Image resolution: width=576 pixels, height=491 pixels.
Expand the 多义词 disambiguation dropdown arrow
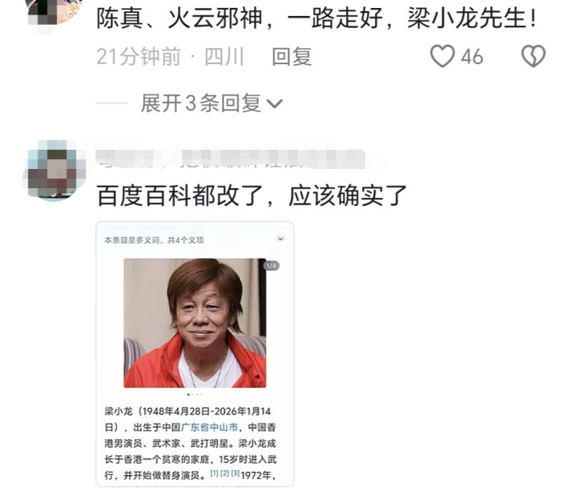tap(280, 239)
